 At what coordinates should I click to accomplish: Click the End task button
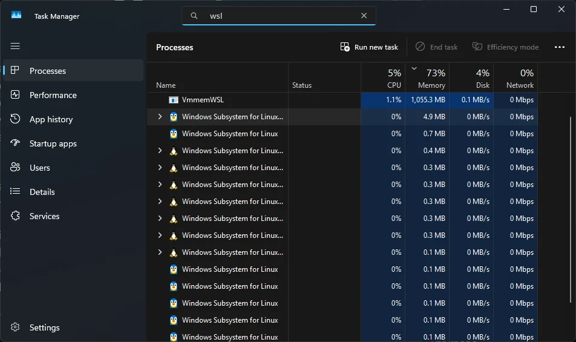pos(436,47)
